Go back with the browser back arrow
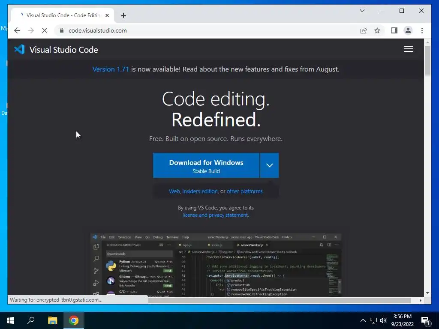Viewport: 439px width, 329px height. pyautogui.click(x=17, y=30)
